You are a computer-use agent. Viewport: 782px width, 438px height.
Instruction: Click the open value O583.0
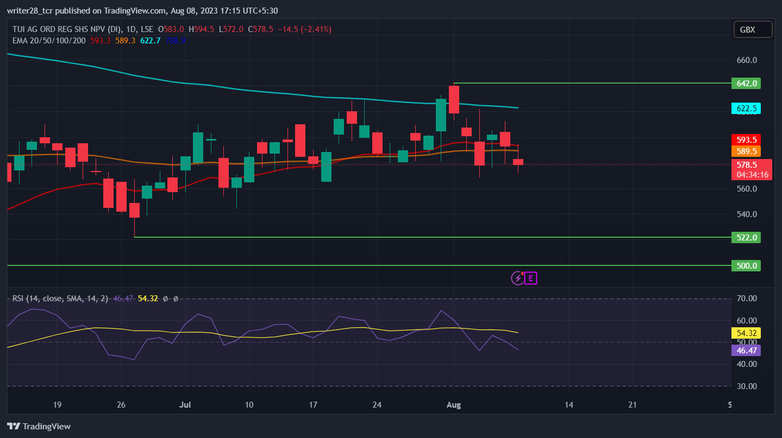point(171,29)
